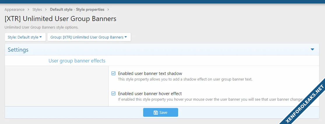The height and width of the screenshot is (124, 325).
Task: Uncheck Enabled user banner hover effect
Action: click(x=114, y=94)
